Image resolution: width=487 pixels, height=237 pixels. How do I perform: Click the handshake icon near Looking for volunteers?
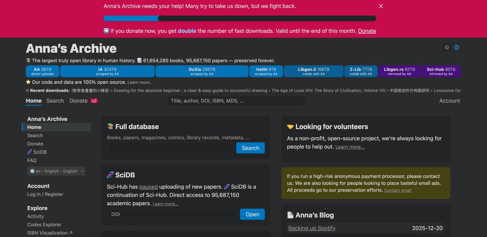coord(290,127)
